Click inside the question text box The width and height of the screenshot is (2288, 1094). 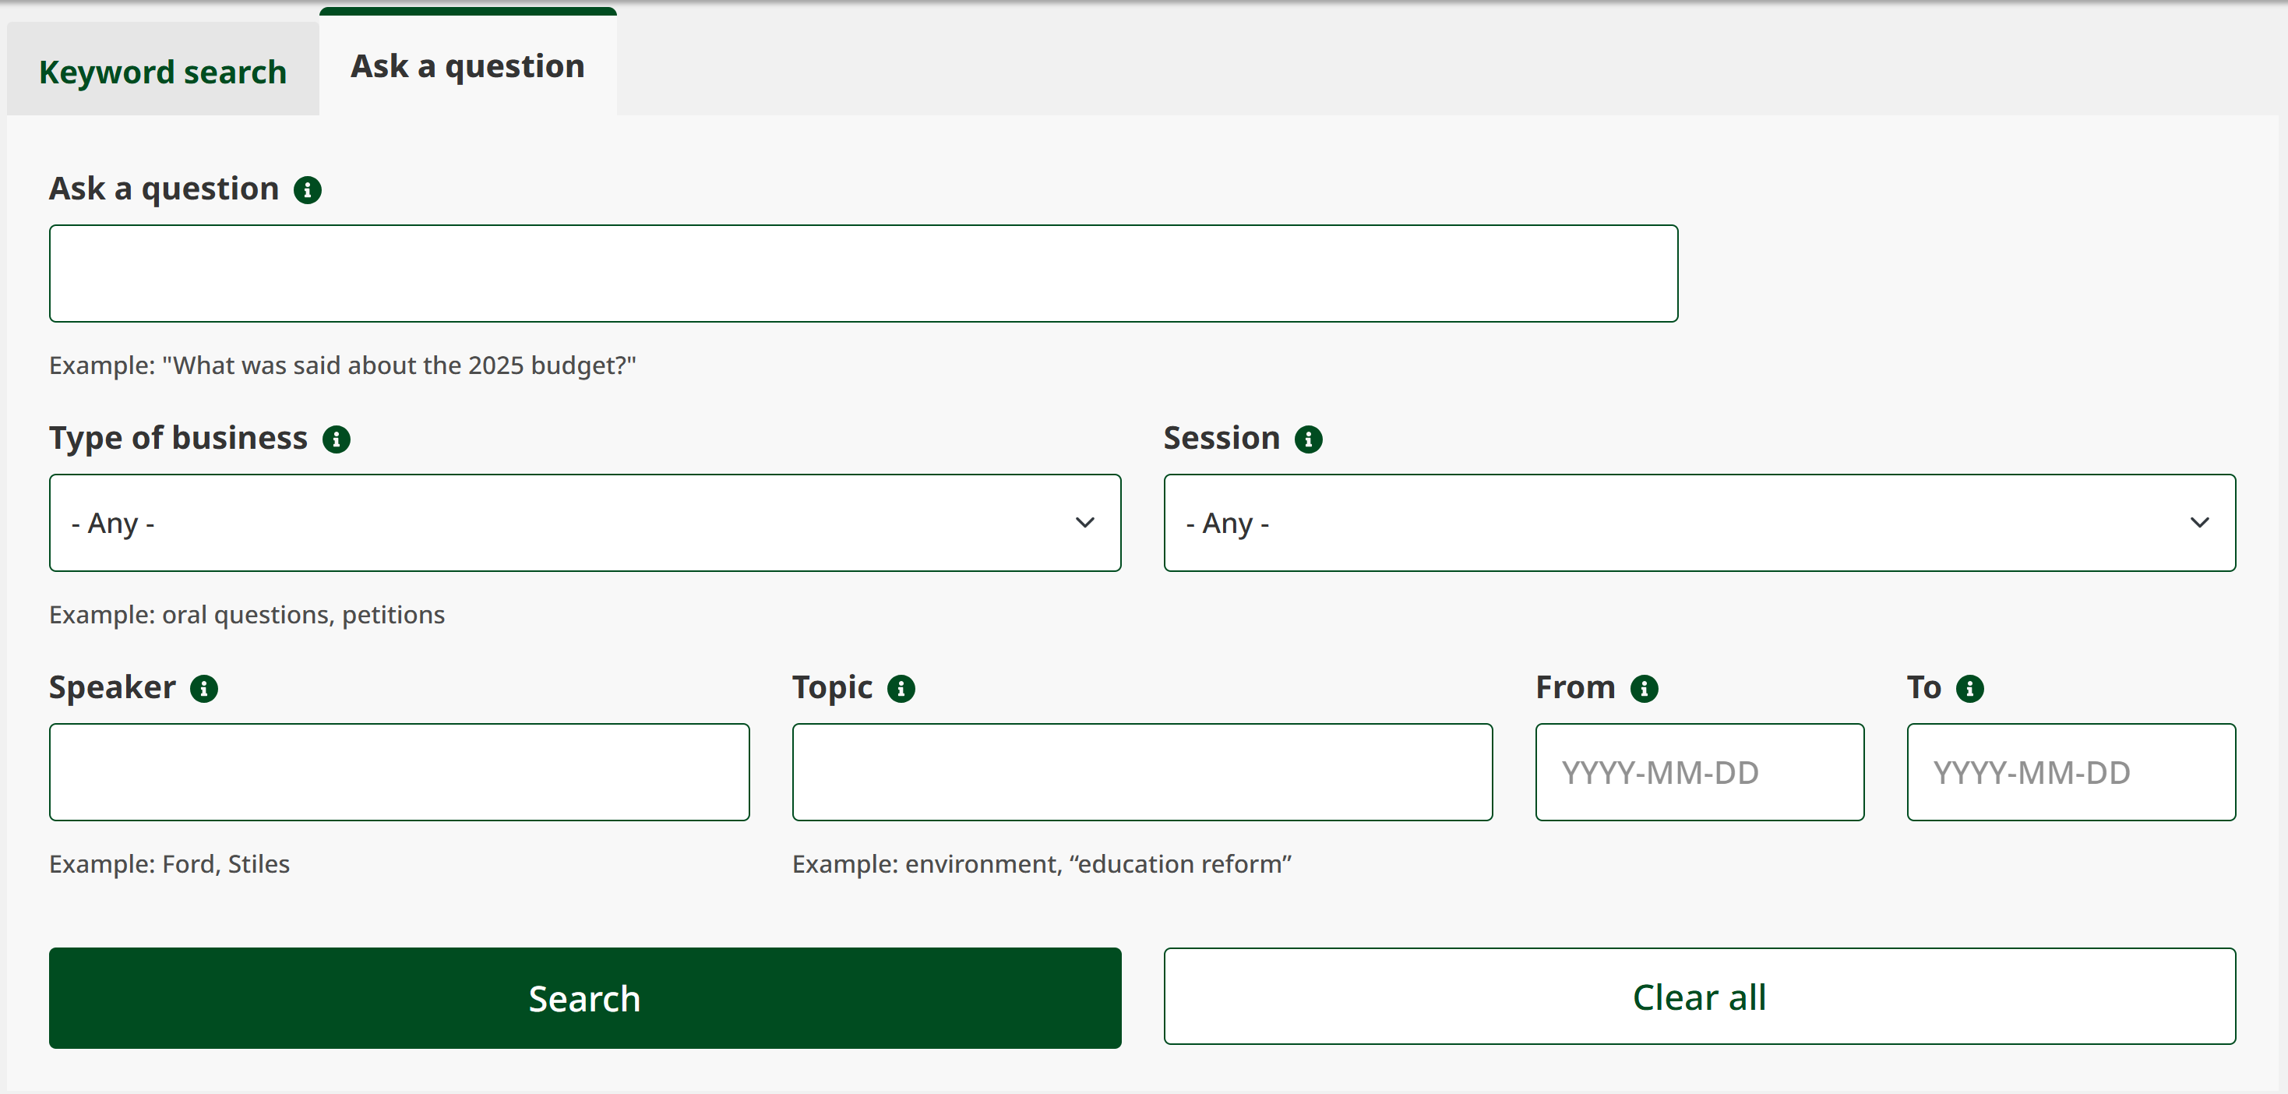(863, 273)
